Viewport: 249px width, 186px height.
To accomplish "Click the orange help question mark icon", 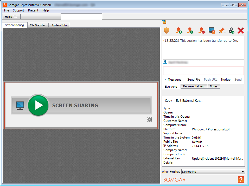I will (241, 179).
